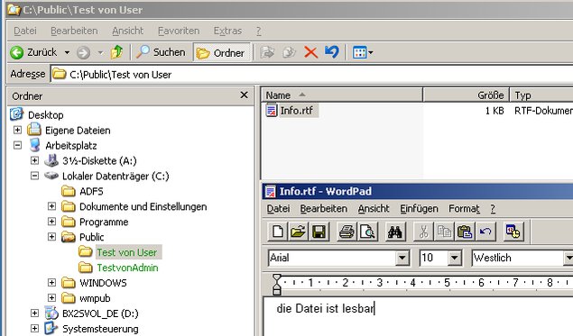Select the TestvonAdmin folder
This screenshot has width=573, height=336.
click(127, 268)
